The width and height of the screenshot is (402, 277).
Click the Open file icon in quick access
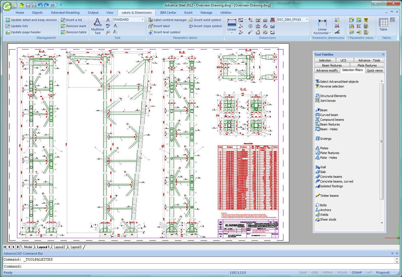click(21, 5)
